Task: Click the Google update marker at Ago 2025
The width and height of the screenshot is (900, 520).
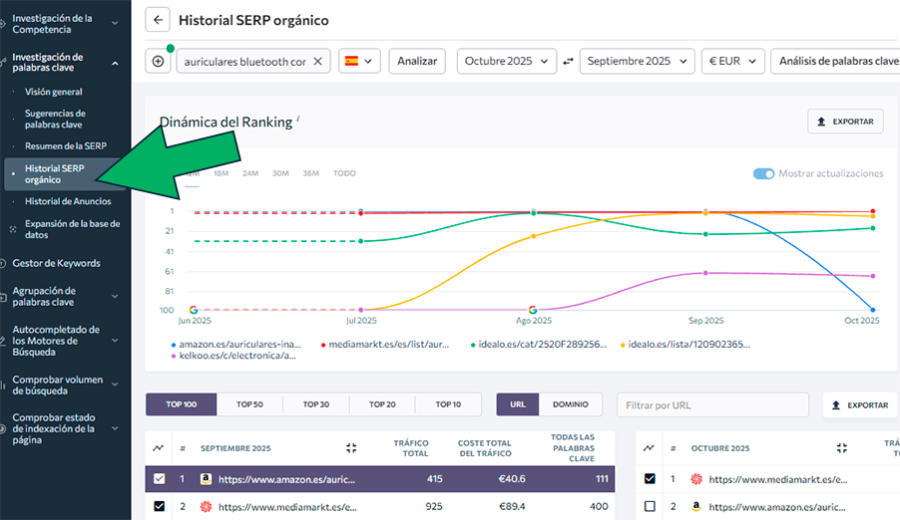Action: (533, 310)
